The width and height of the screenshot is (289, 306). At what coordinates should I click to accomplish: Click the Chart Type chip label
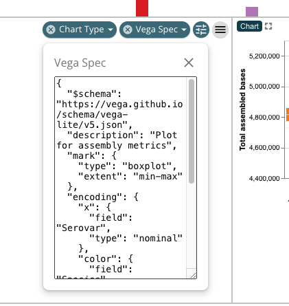click(82, 30)
